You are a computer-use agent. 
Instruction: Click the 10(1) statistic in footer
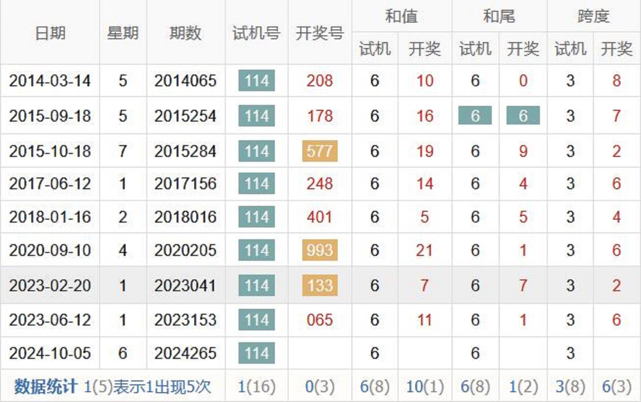(425, 387)
